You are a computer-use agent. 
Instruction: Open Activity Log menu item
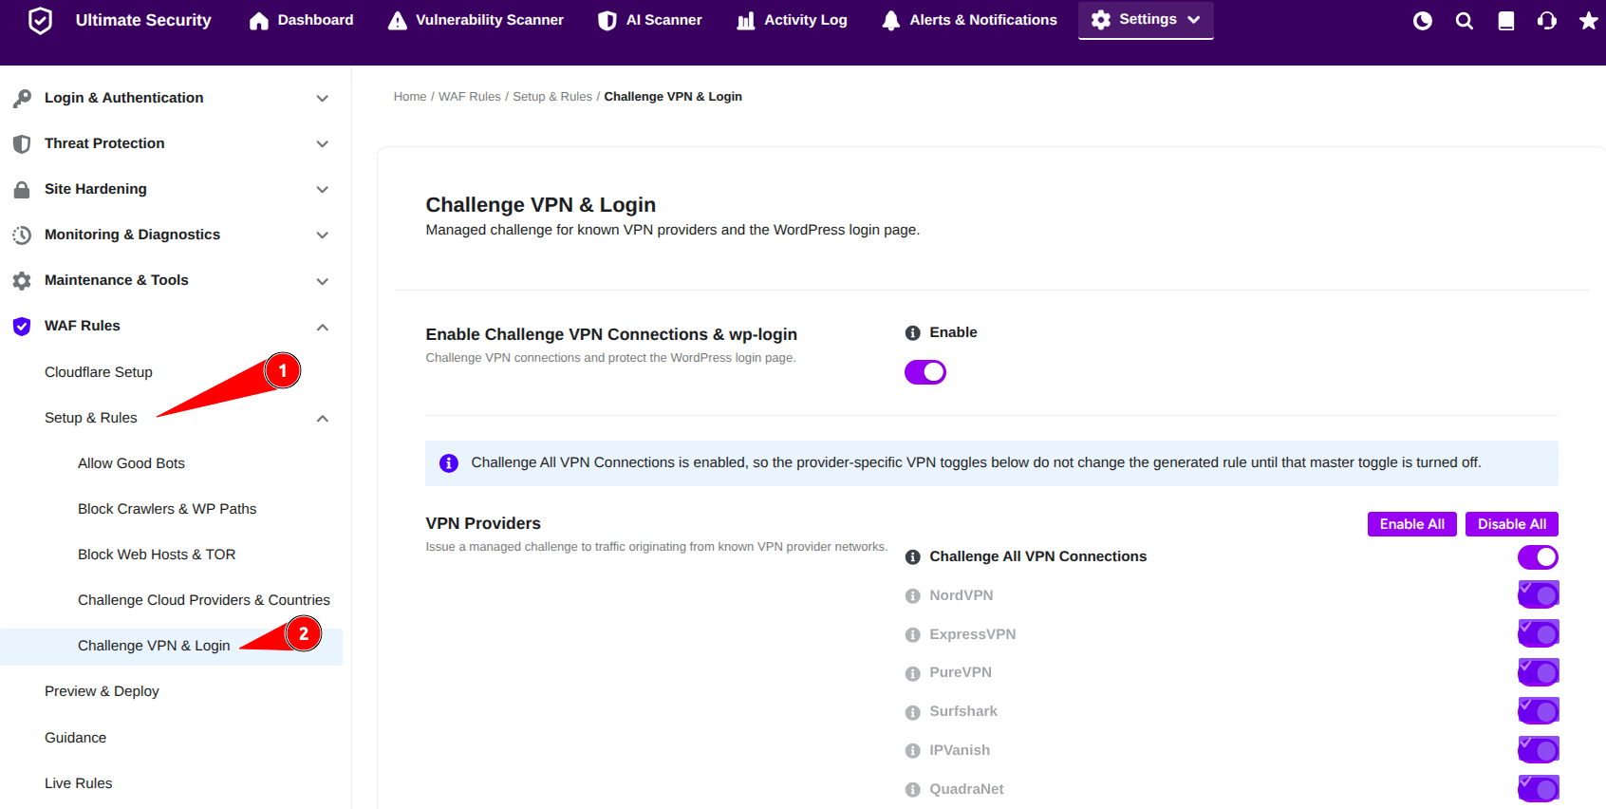(793, 20)
